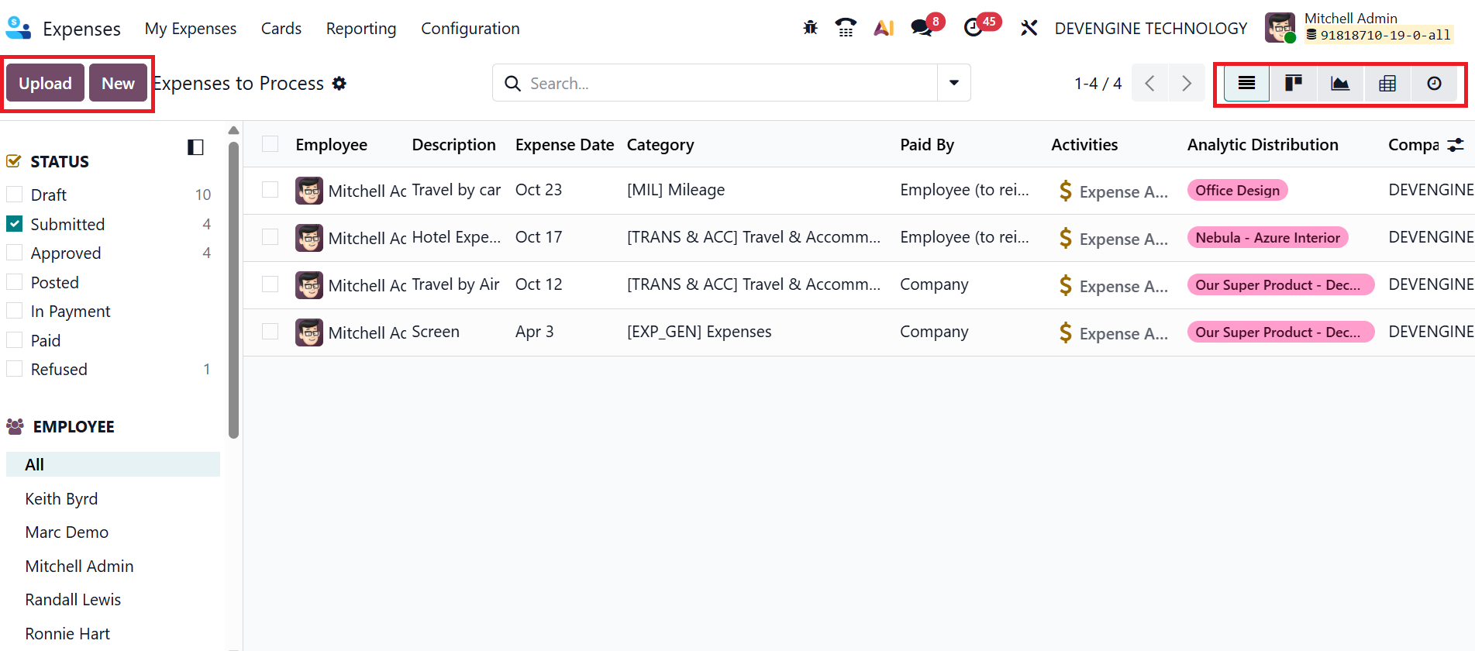Uncheck the Submitted status filter
This screenshot has width=1475, height=651.
click(x=15, y=224)
